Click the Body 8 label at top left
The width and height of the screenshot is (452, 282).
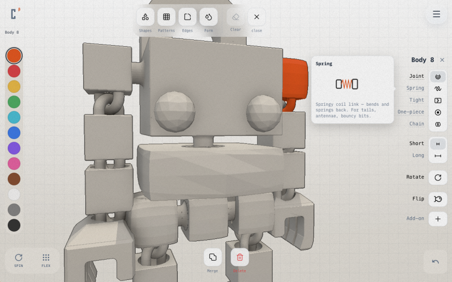point(12,32)
